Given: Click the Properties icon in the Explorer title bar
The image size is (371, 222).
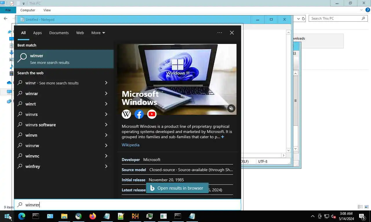Looking at the screenshot, I should [12, 3].
